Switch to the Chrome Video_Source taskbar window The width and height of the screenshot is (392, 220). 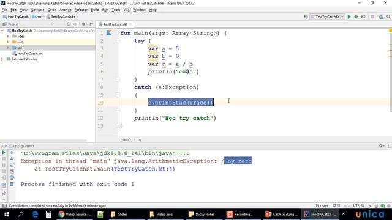tap(75, 215)
